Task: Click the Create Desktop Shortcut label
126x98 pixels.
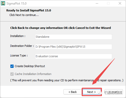Action: pyautogui.click(x=30, y=66)
